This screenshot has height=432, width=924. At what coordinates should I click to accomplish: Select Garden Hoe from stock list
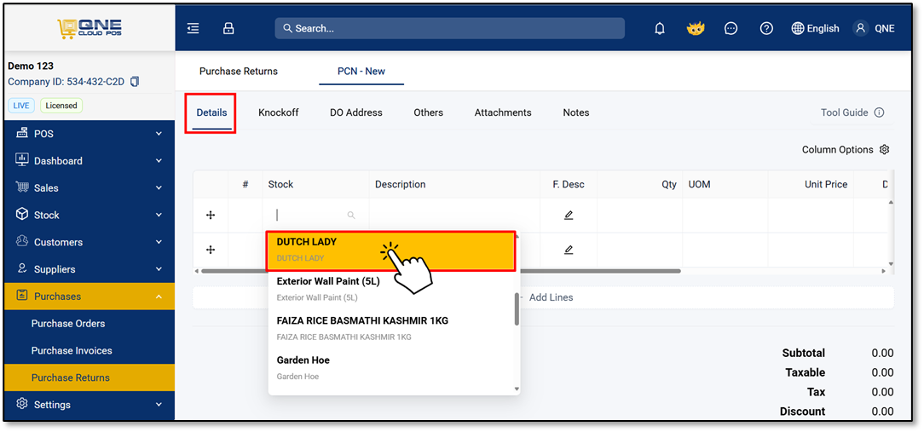coord(390,368)
